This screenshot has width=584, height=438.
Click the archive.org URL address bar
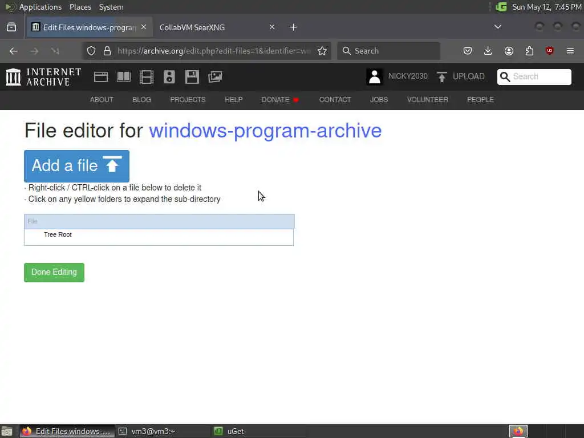pyautogui.click(x=214, y=51)
